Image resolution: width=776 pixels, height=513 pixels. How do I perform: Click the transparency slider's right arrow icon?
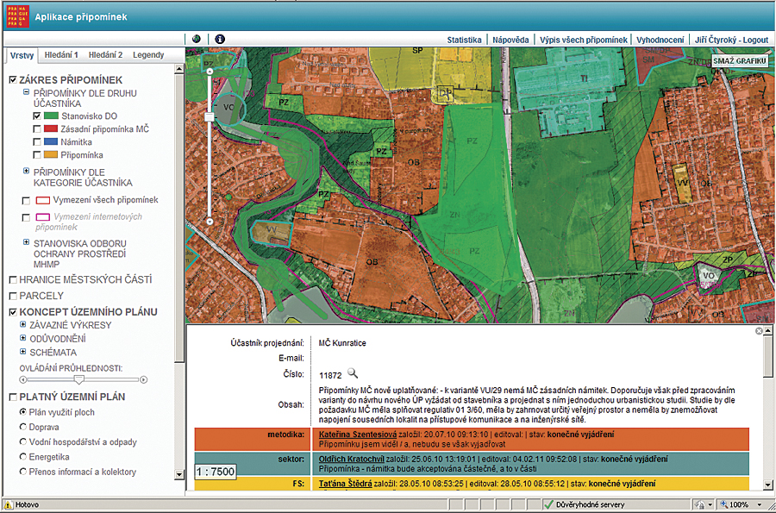[144, 379]
